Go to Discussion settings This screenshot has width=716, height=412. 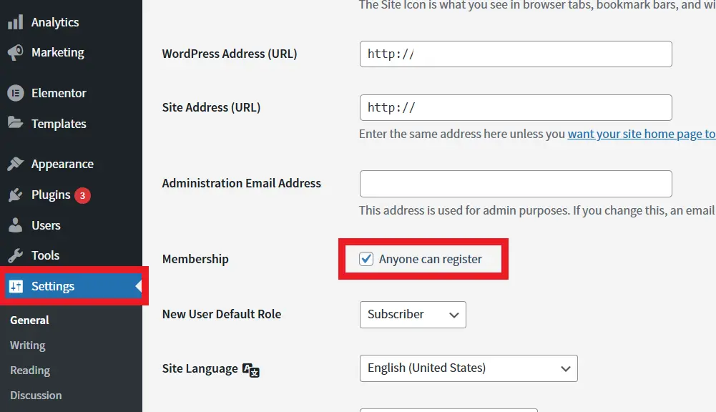coord(36,395)
